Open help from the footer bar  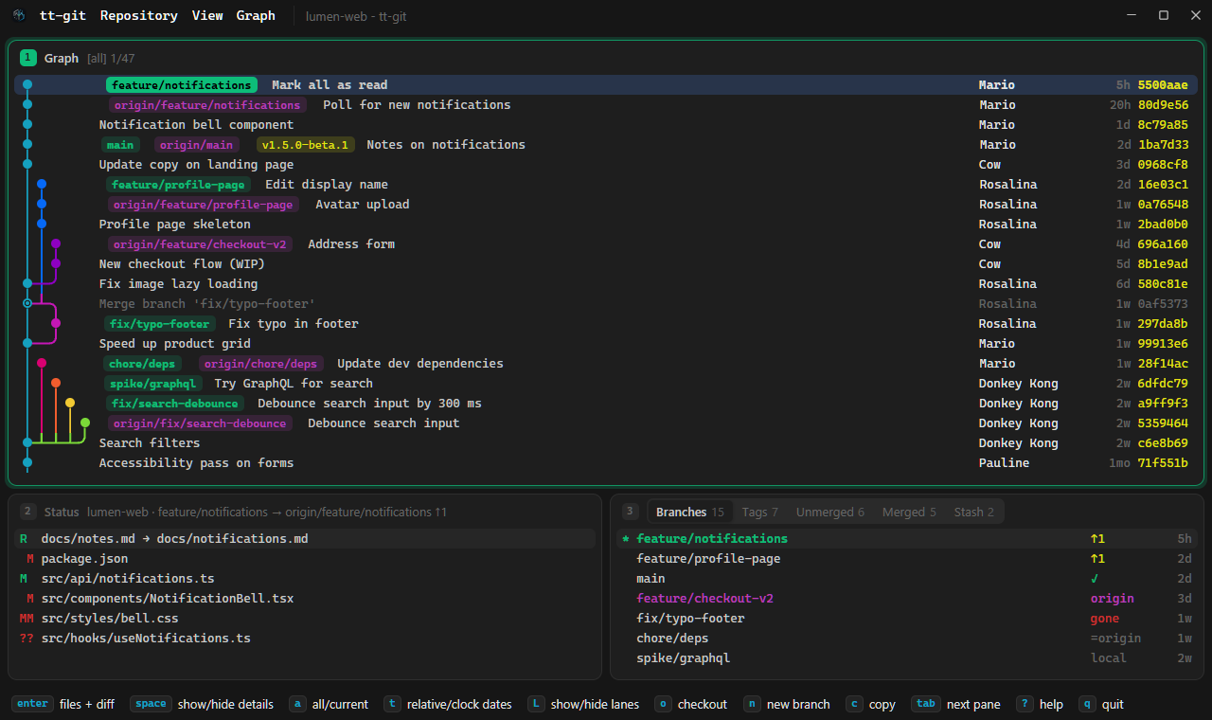pos(1039,704)
